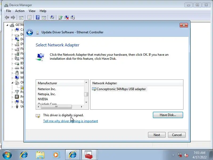
Task: Open Windows Explorer folder icon on taskbar
Action: (40, 155)
